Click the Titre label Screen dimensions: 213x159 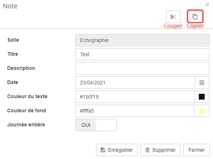tap(13, 54)
